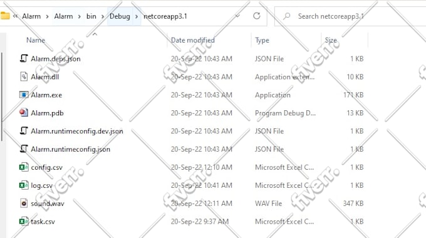Click the 10 KB size value
This screenshot has width=426, height=238.
[x=355, y=76]
